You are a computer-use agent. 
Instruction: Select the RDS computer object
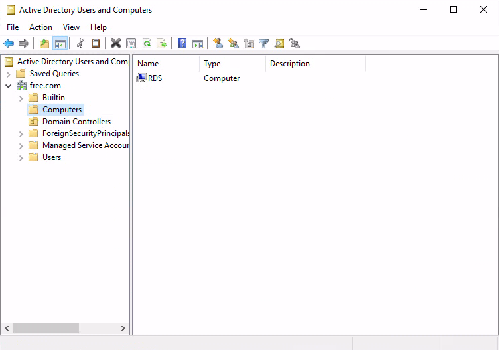point(155,78)
